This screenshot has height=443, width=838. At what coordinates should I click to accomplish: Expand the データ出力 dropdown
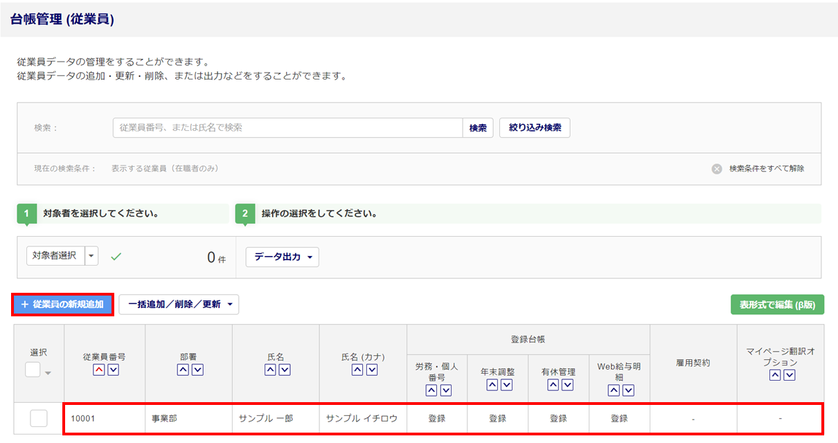[x=282, y=257]
